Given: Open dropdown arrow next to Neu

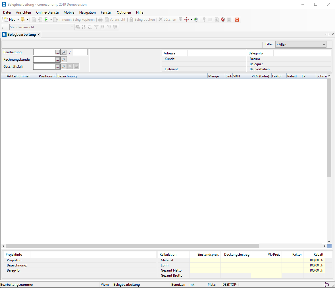Looking at the screenshot, I should tap(18, 20).
